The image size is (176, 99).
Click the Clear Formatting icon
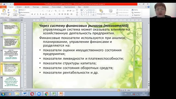(56, 11)
